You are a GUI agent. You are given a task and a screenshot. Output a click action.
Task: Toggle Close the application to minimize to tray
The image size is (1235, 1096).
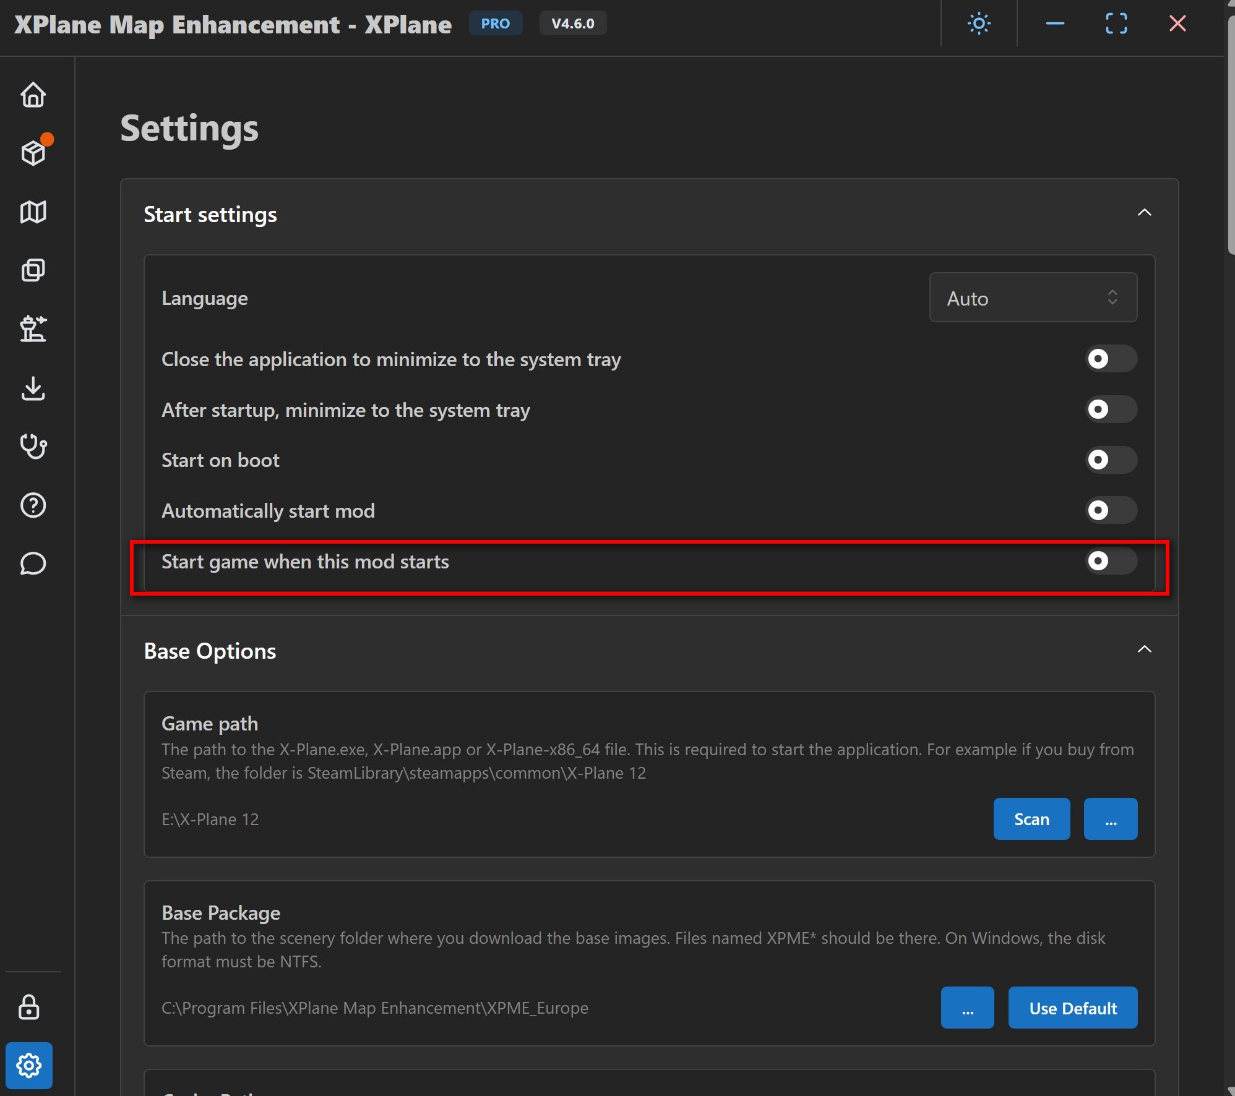pos(1111,359)
